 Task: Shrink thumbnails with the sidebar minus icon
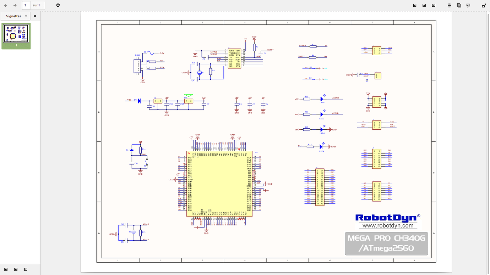click(x=6, y=269)
